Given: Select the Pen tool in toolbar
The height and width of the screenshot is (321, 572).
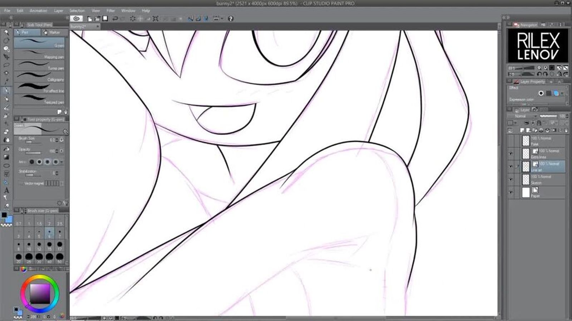Looking at the screenshot, I should [x=6, y=91].
